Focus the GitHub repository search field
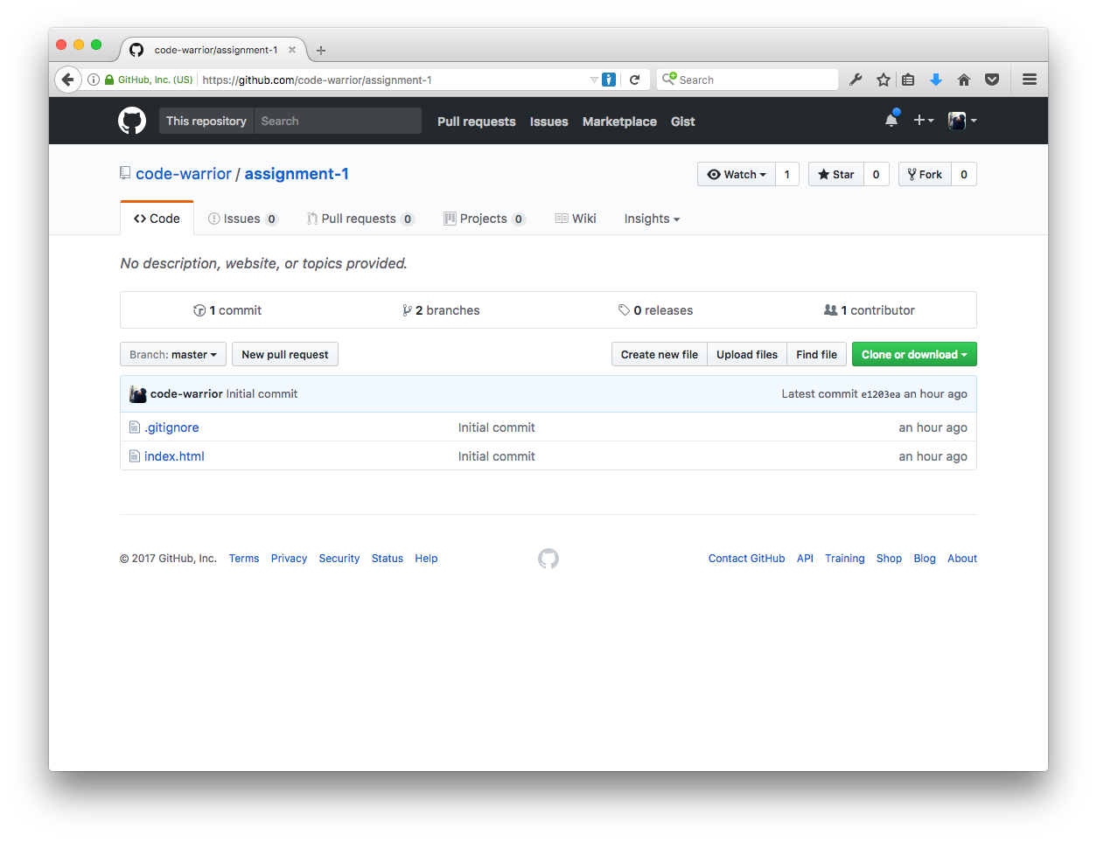 tap(338, 121)
